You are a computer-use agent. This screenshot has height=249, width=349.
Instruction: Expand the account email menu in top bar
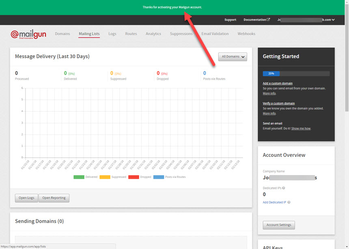(306, 19)
